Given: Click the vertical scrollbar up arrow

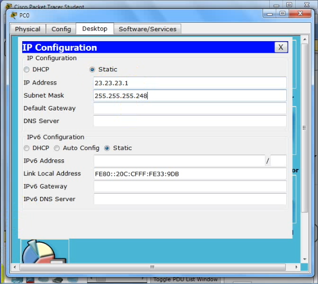Looking at the screenshot, I should pyautogui.click(x=305, y=39).
